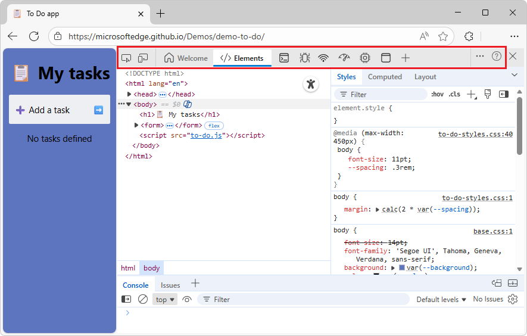Activate the inspect element picker tool
This screenshot has height=336, width=527.
(126, 58)
